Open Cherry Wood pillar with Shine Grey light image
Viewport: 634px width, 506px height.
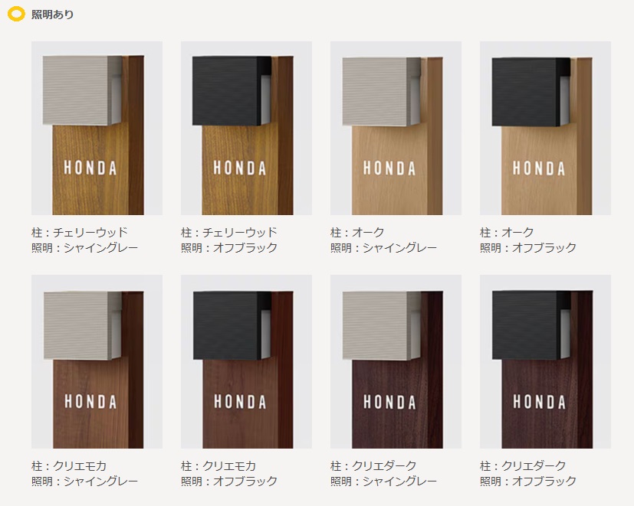point(97,128)
